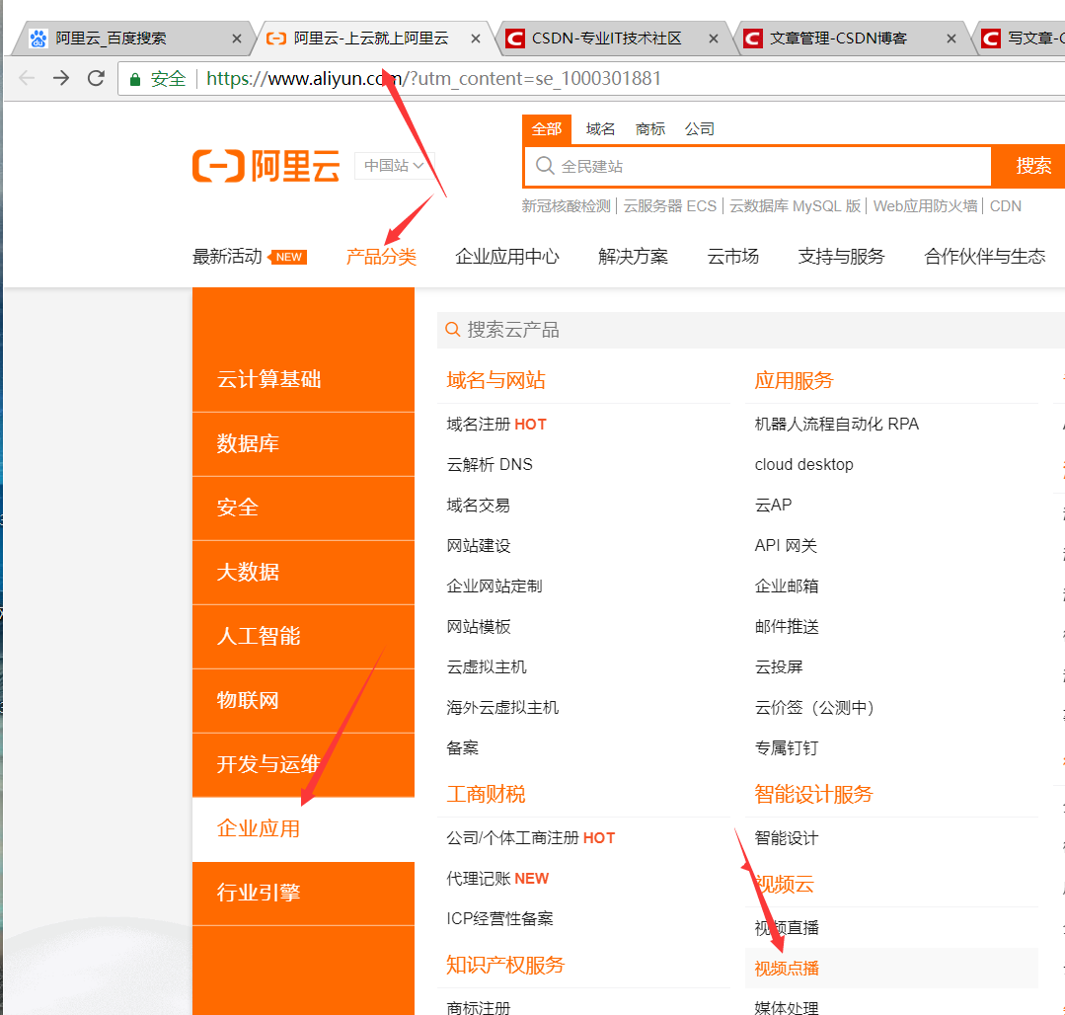Click the back navigation arrow
The height and width of the screenshot is (1015, 1065).
click(x=26, y=78)
